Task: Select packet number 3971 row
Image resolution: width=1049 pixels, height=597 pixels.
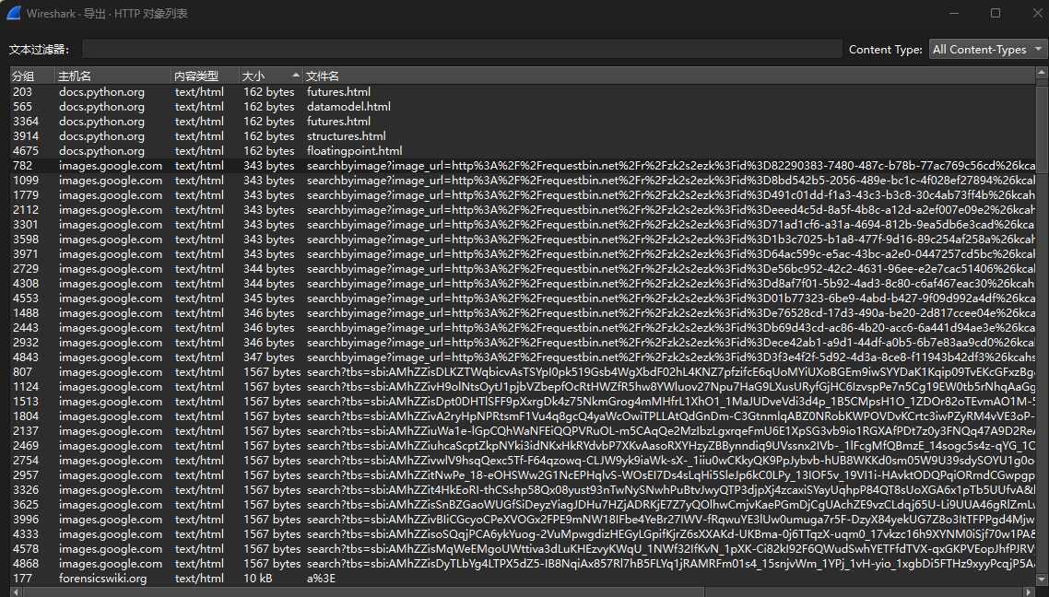Action: click(x=523, y=253)
